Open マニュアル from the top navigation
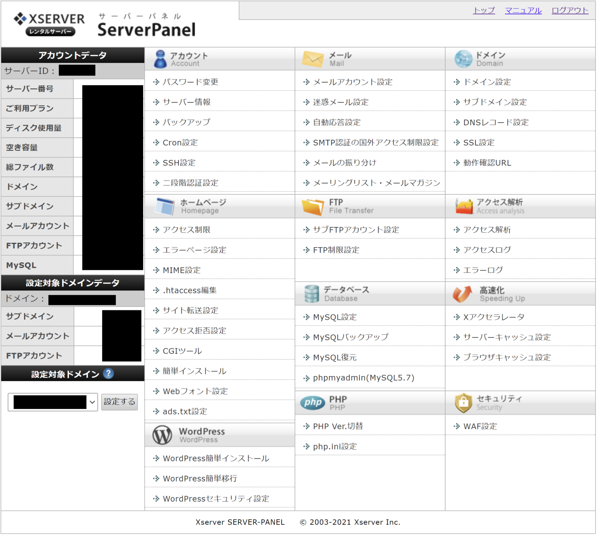Image resolution: width=597 pixels, height=536 pixels. pyautogui.click(x=523, y=10)
